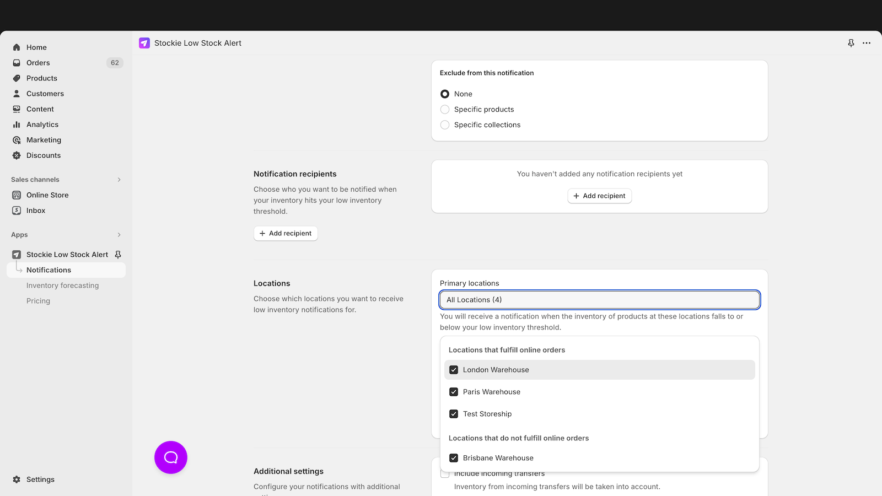The height and width of the screenshot is (496, 882).
Task: Disable the Brisbane Warehouse checkbox
Action: click(454, 457)
